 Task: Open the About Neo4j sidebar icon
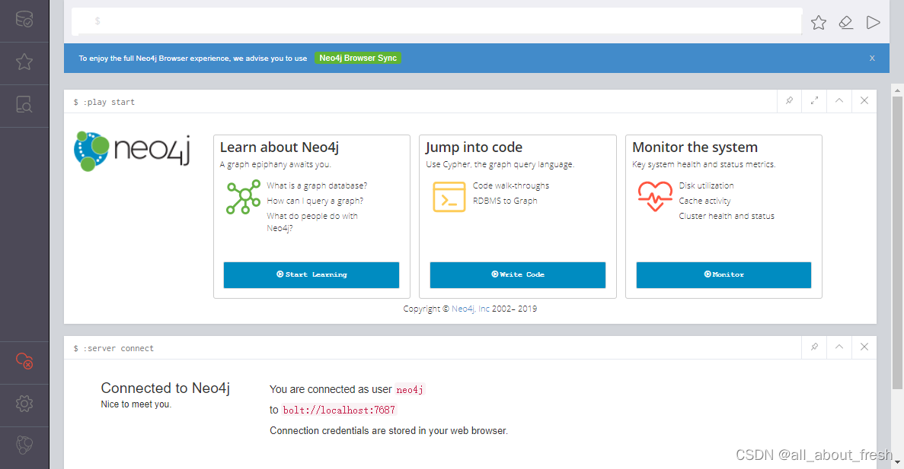click(24, 445)
